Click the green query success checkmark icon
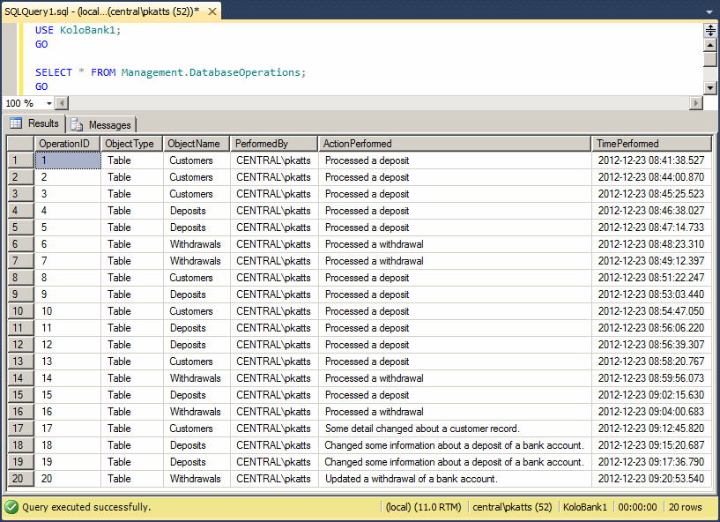 pyautogui.click(x=10, y=508)
